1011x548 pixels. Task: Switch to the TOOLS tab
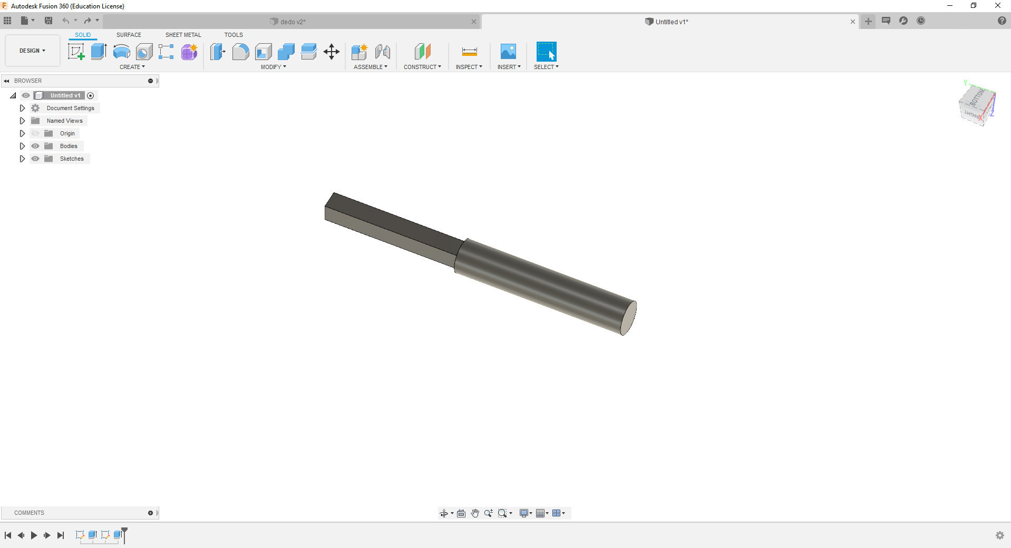234,35
